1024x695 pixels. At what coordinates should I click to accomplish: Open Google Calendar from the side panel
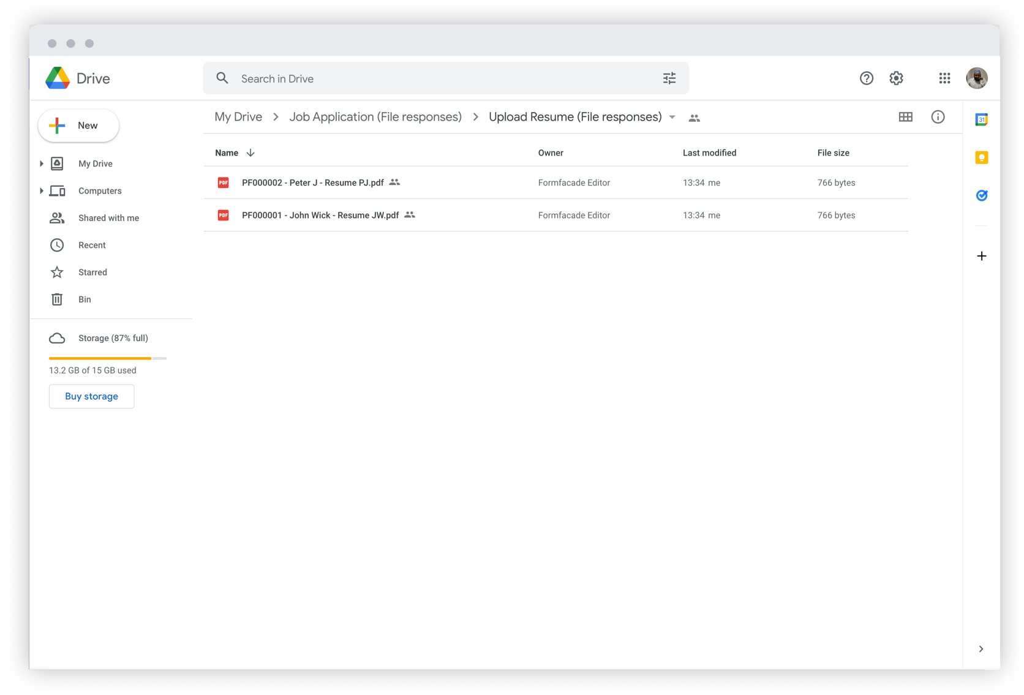coord(982,119)
